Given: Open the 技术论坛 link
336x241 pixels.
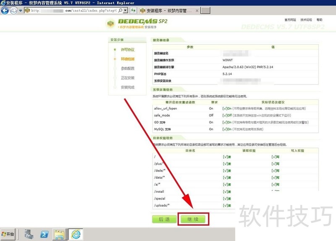Looking at the screenshot, I should coord(306,20).
